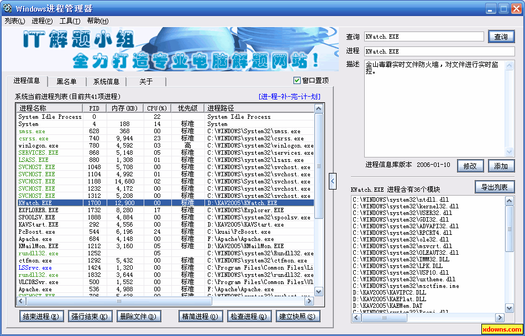Click the 查询 search button
The height and width of the screenshot is (336, 525).
coord(501,36)
